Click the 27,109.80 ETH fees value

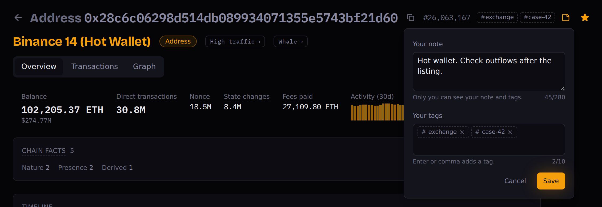click(310, 107)
